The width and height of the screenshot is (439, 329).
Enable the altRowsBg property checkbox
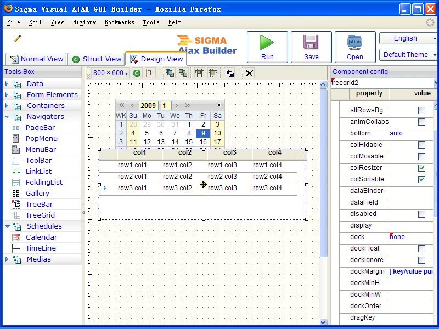click(x=423, y=110)
